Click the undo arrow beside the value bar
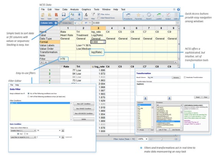 [x=86, y=23]
